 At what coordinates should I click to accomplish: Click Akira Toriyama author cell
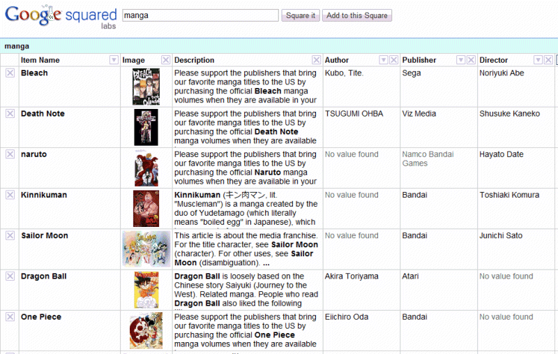point(352,276)
